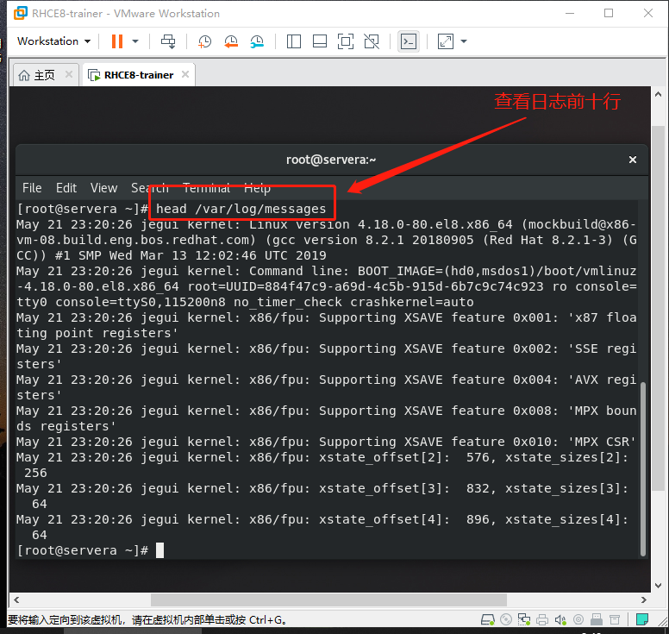Click the USB device status icon
Viewport: 669px width, 634px height.
pyautogui.click(x=597, y=619)
